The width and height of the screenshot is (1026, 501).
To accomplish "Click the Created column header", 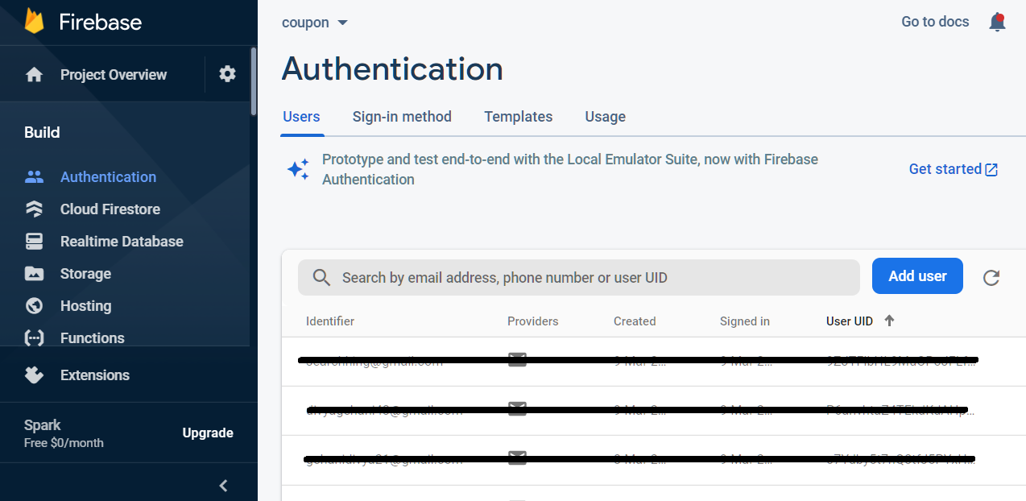I will (x=635, y=321).
